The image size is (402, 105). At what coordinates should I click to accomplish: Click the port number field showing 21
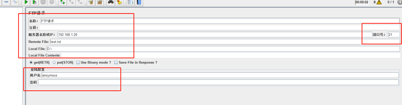pos(394,35)
